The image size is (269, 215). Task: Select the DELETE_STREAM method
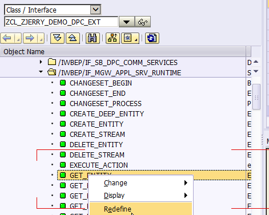click(97, 155)
